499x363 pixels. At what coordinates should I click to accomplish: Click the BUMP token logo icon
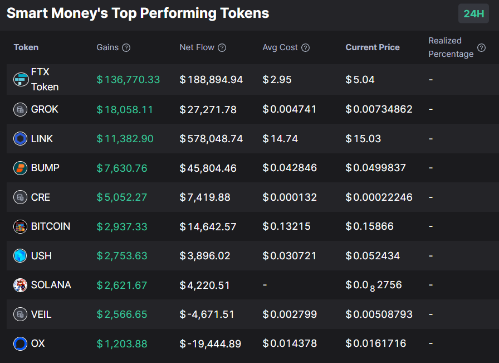point(20,168)
